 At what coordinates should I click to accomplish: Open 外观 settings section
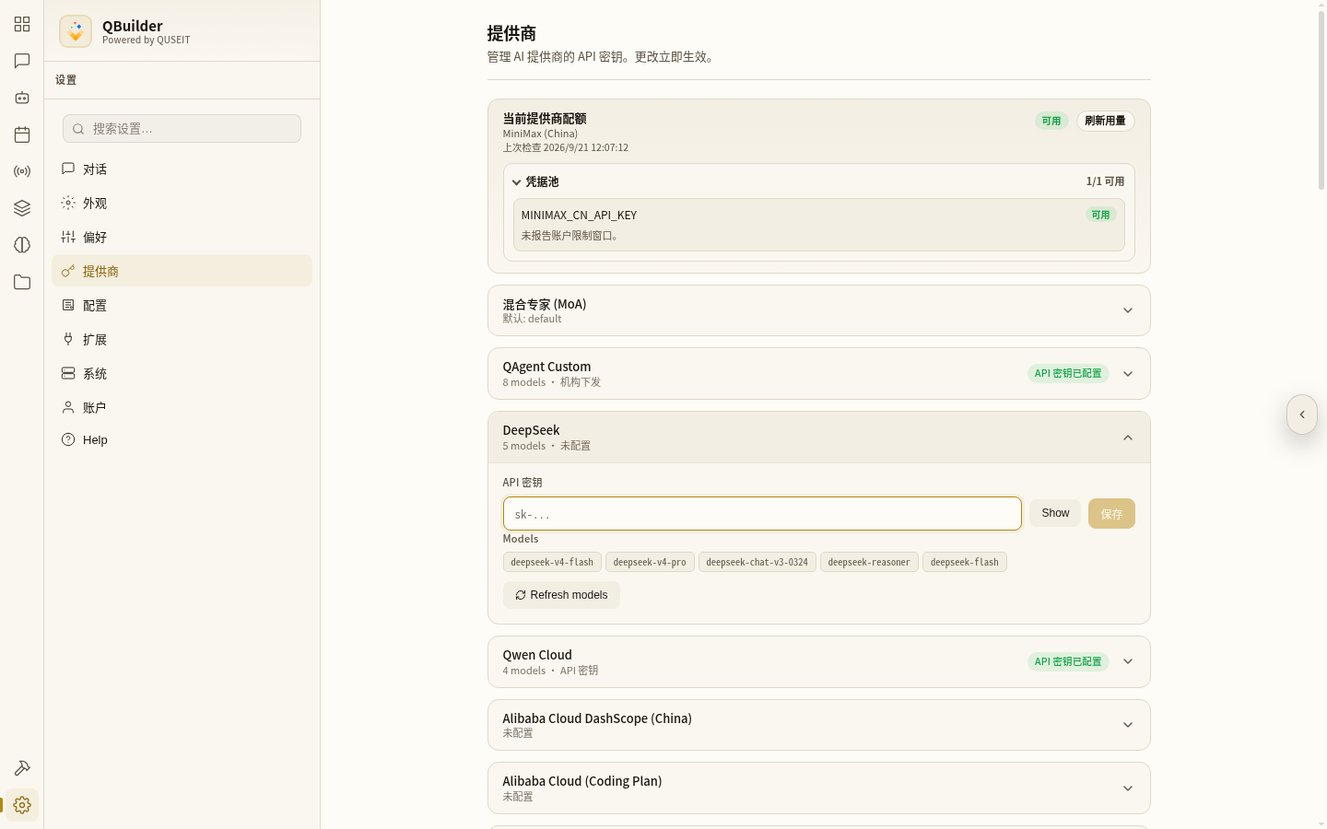tap(182, 203)
